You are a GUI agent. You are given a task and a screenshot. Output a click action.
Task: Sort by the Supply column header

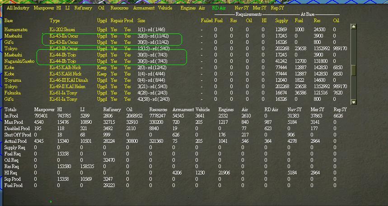pos(281,20)
